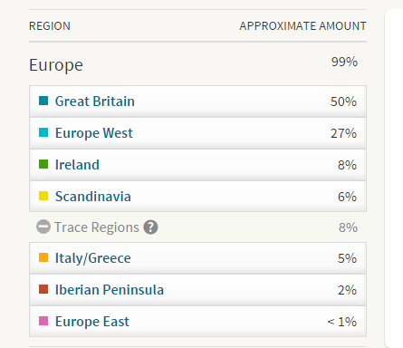Open the Europe West region link
The height and width of the screenshot is (348, 403).
coord(94,133)
